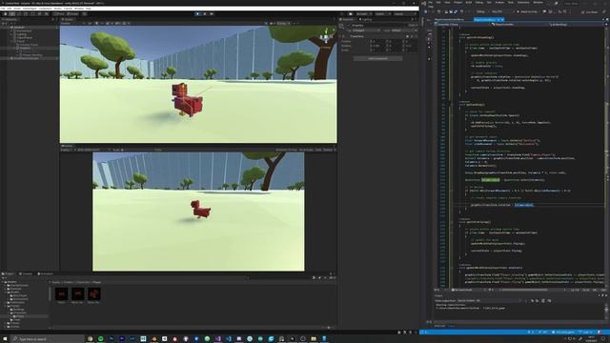The height and width of the screenshot is (343, 610).
Task: Step one frame in Unity
Action: pos(212,13)
